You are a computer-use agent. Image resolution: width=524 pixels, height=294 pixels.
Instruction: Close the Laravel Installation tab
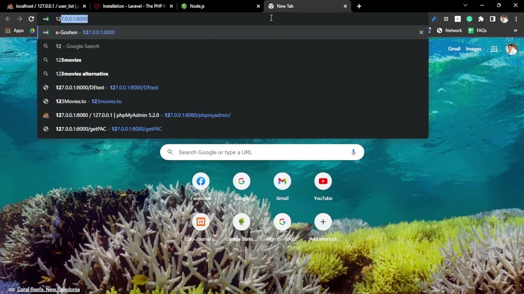point(171,6)
